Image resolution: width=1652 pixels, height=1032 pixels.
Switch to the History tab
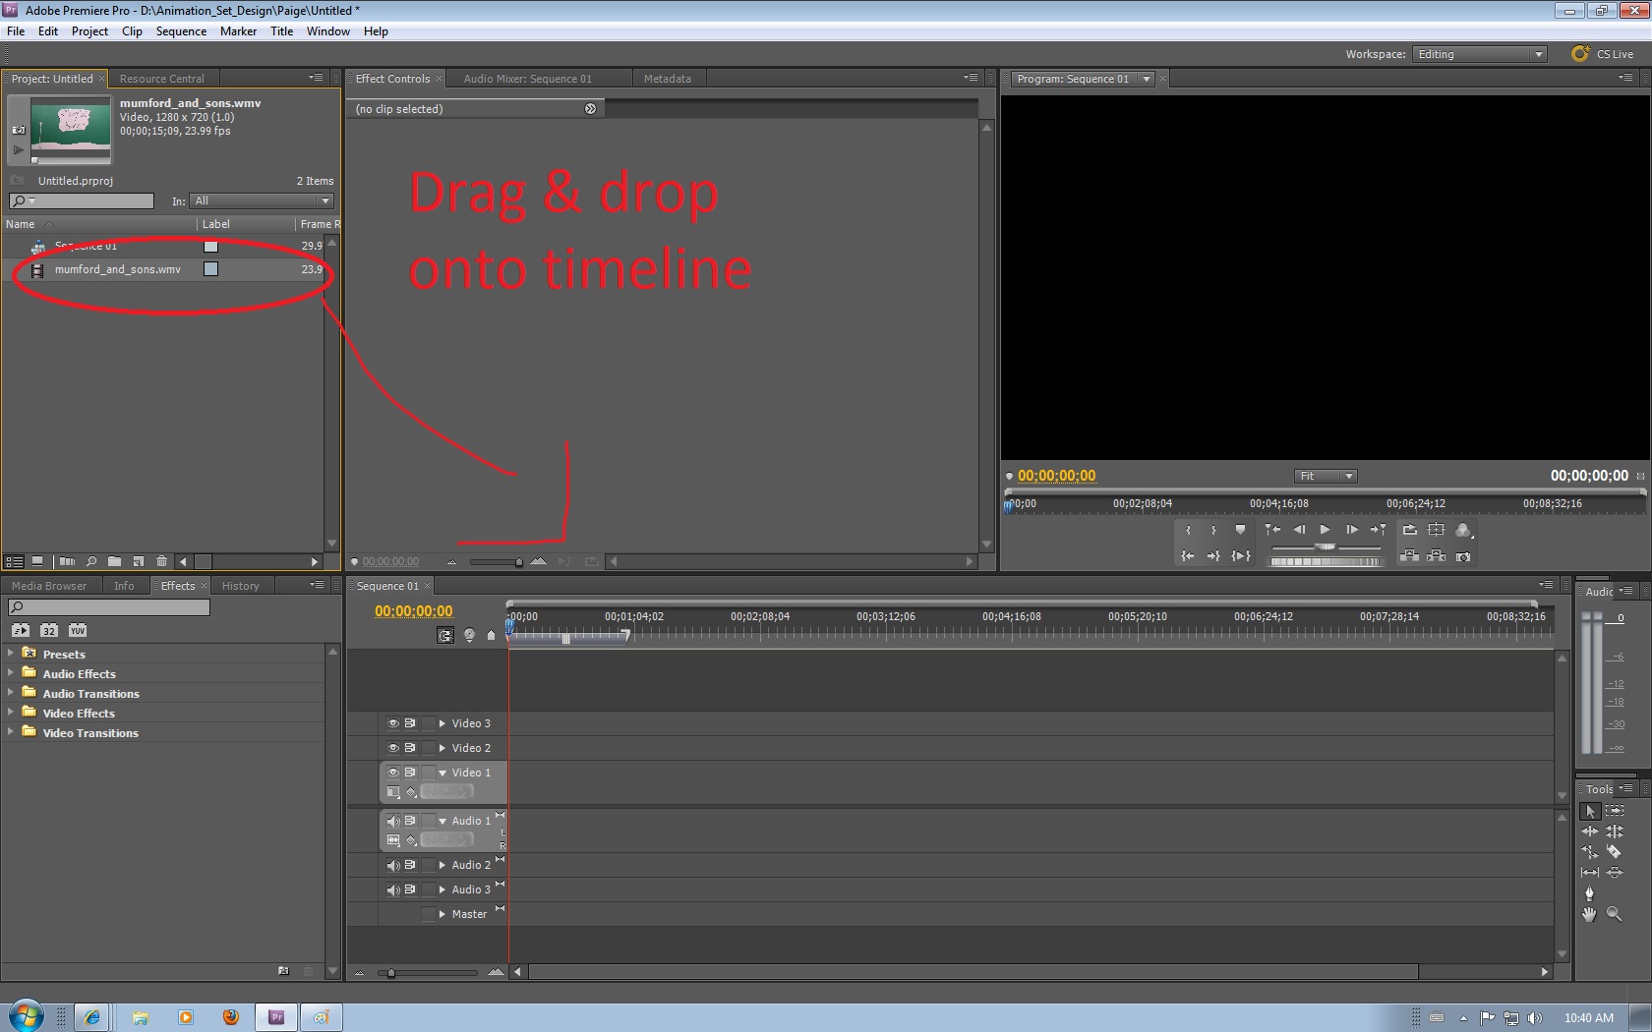(x=240, y=586)
